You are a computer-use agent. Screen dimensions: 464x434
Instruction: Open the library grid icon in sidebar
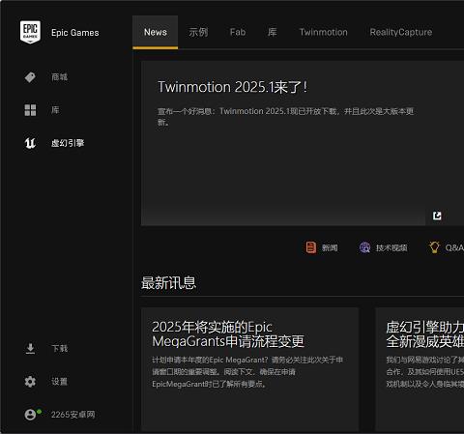pyautogui.click(x=30, y=110)
